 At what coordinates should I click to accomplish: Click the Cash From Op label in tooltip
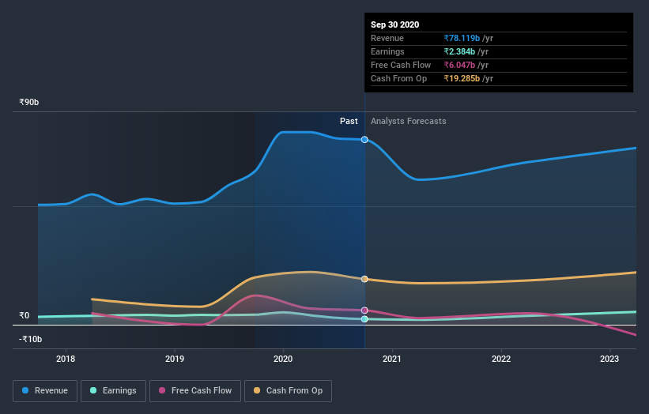398,78
